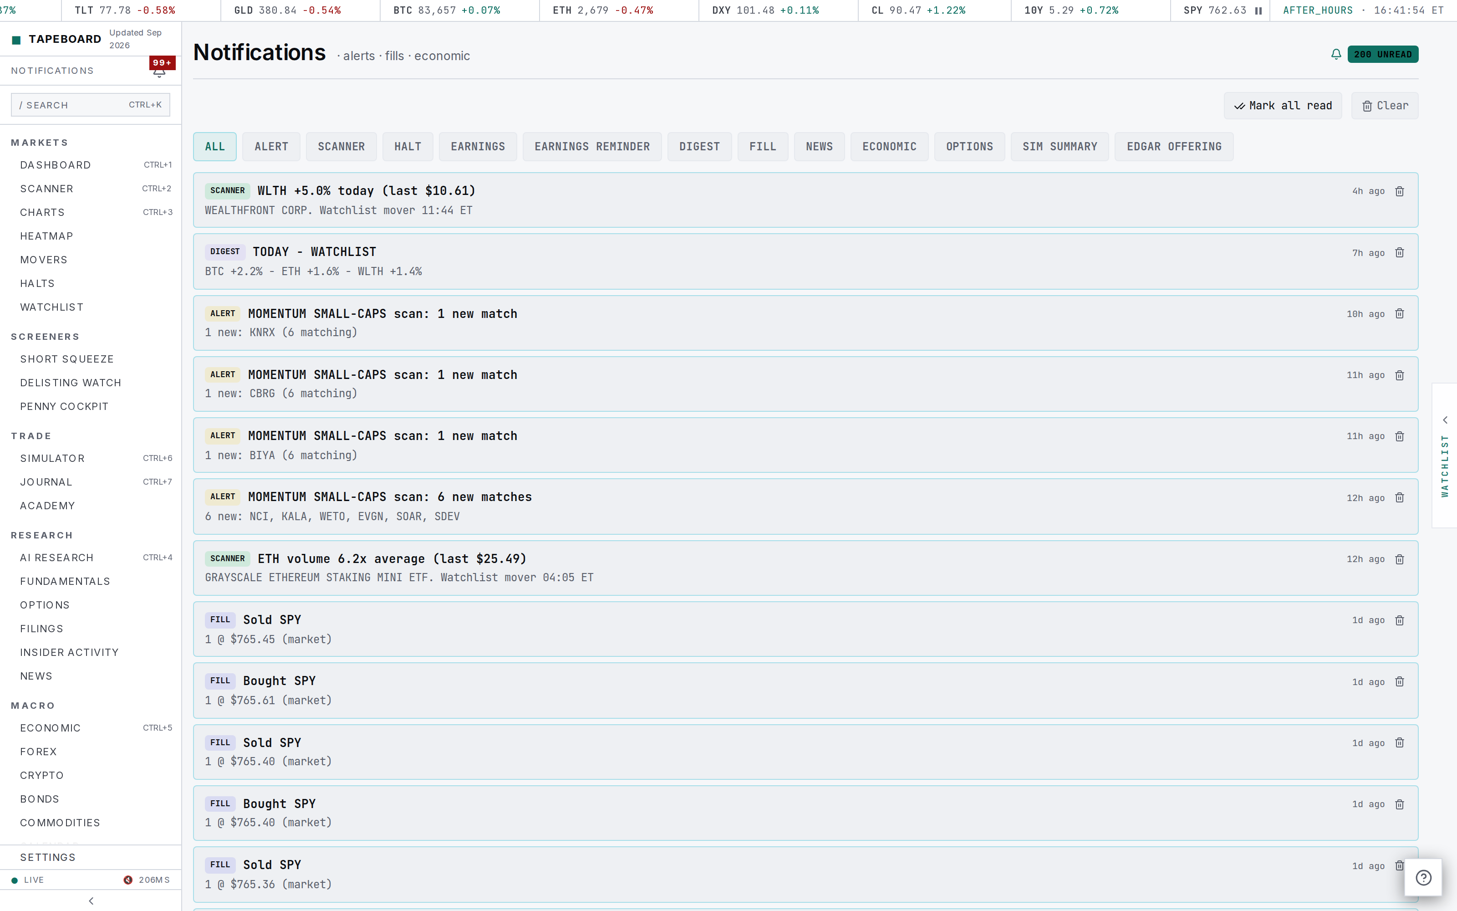Delete the BIYA momentum alert notification

[x=1400, y=436]
